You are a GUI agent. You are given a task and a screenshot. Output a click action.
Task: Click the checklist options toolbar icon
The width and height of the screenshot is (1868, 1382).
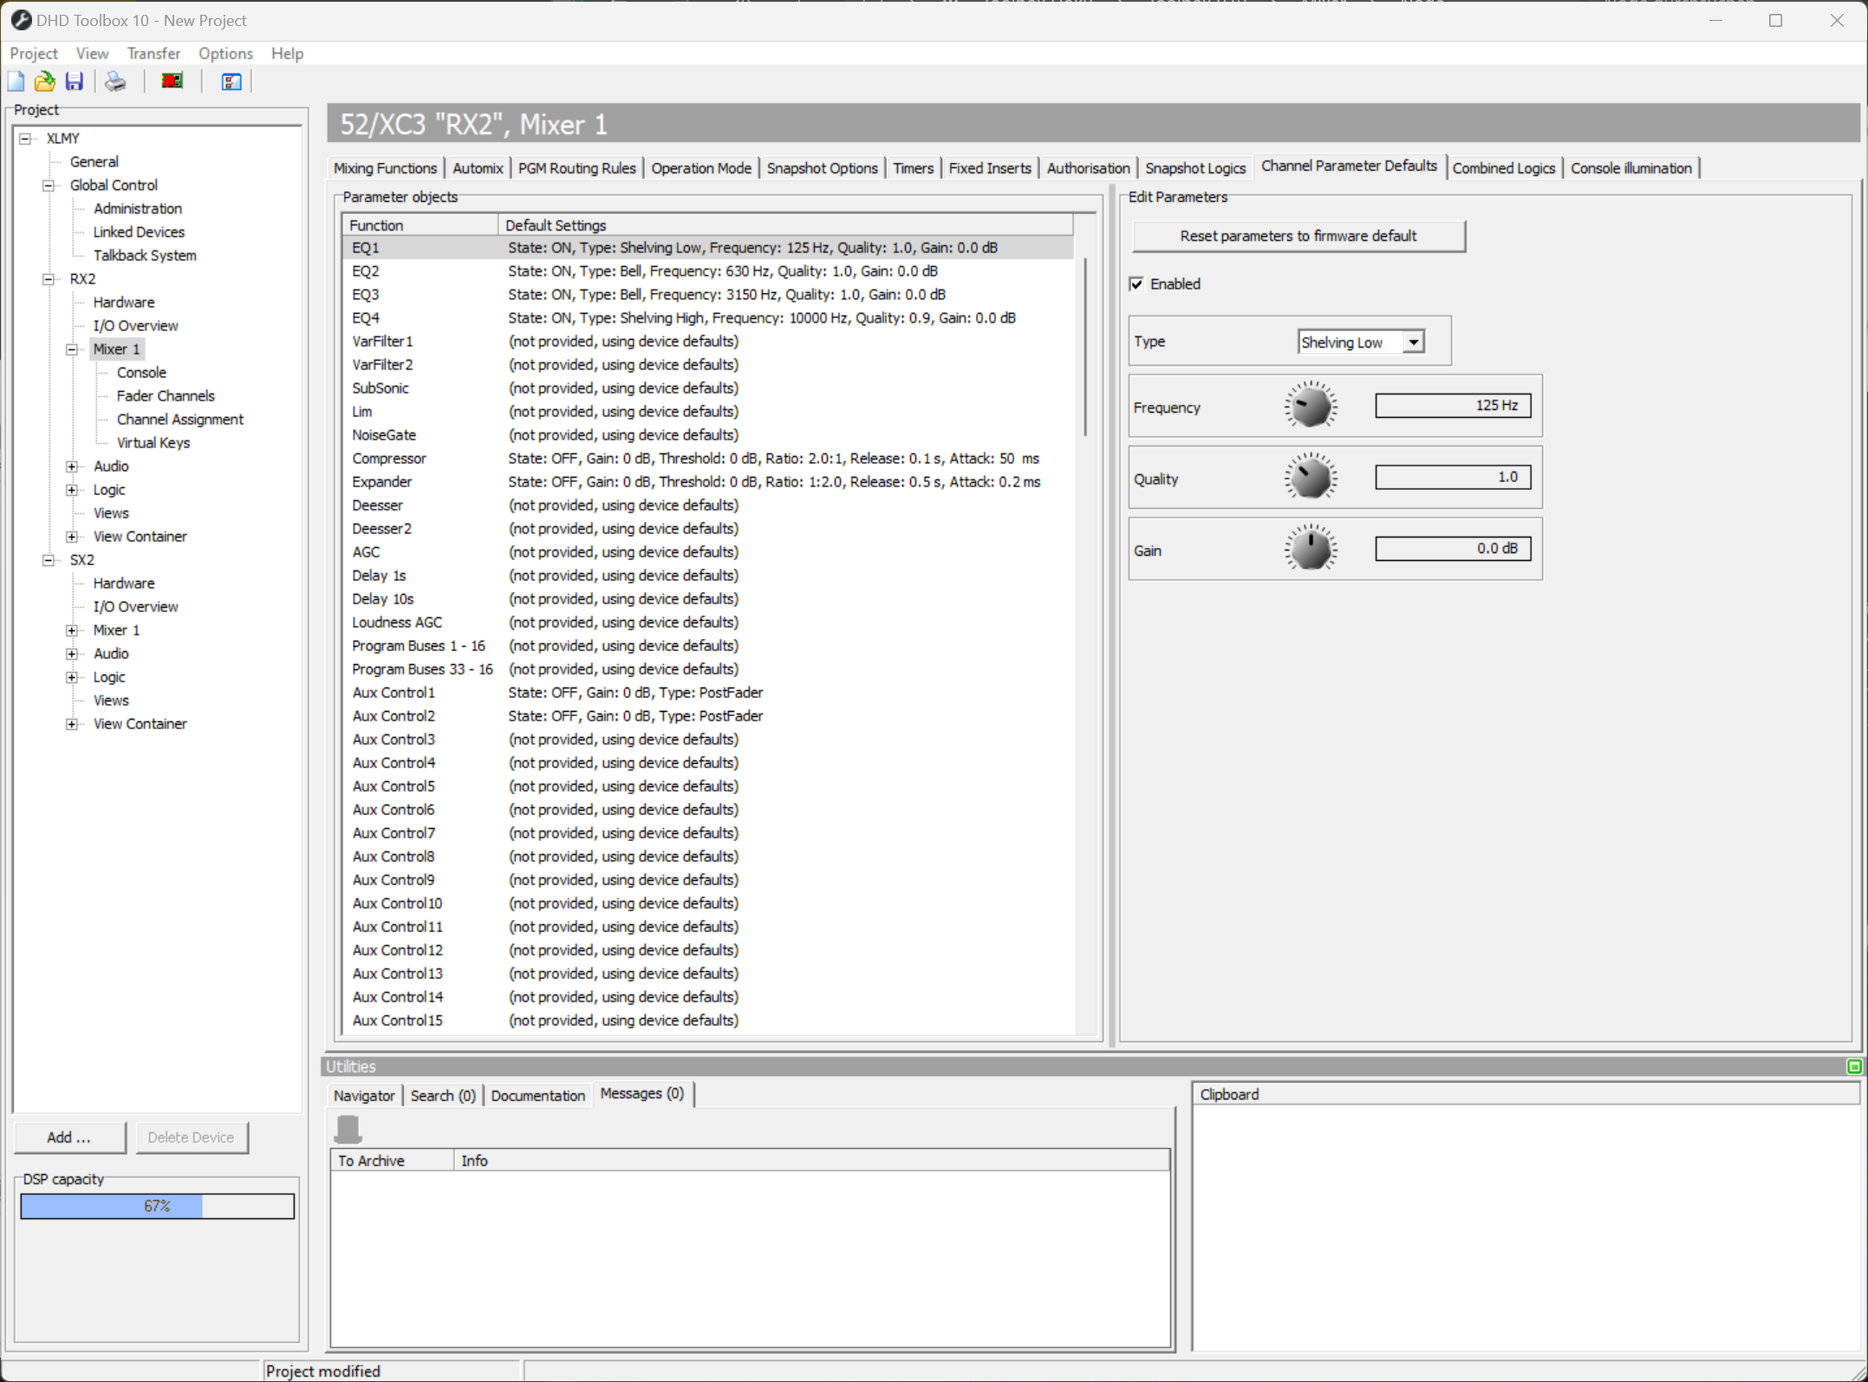230,81
